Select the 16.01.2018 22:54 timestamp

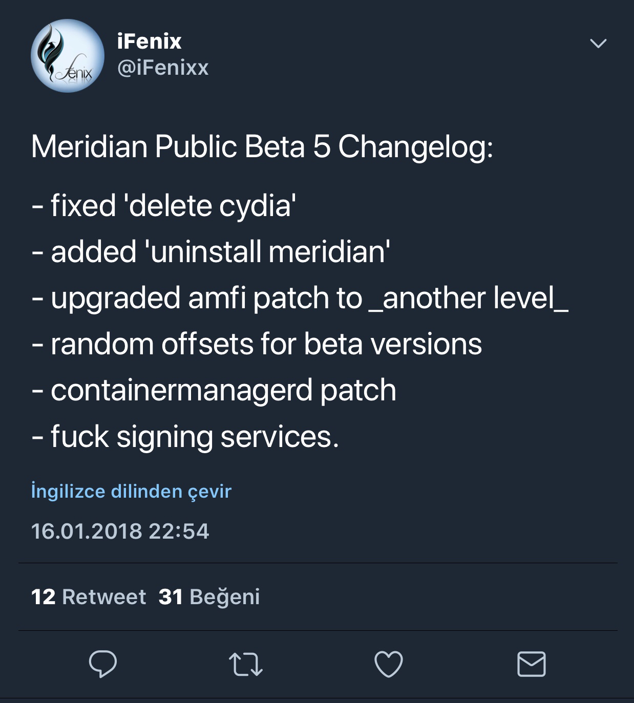pyautogui.click(x=120, y=531)
